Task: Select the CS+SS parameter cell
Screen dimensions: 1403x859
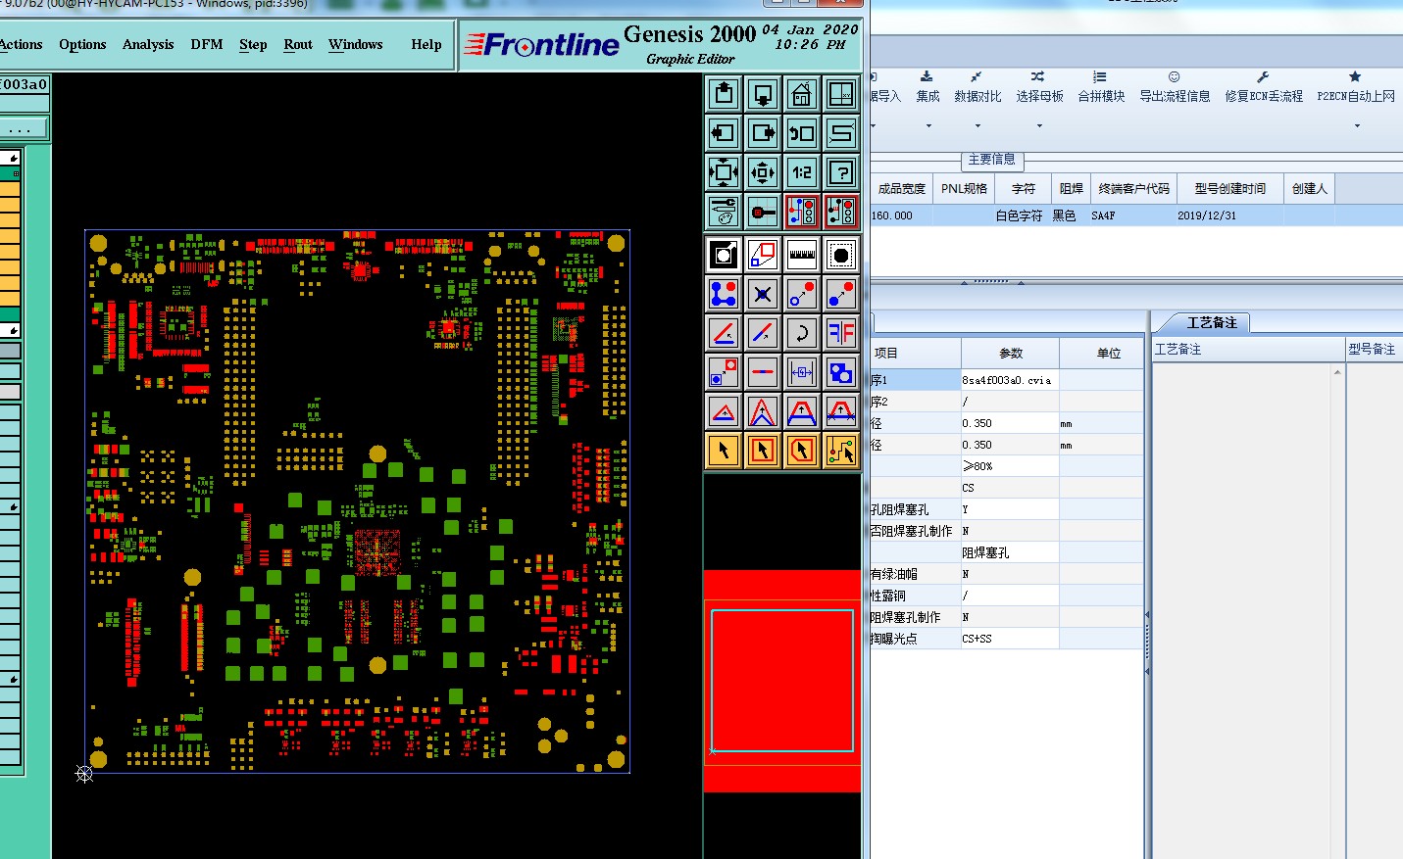Action: (1010, 639)
